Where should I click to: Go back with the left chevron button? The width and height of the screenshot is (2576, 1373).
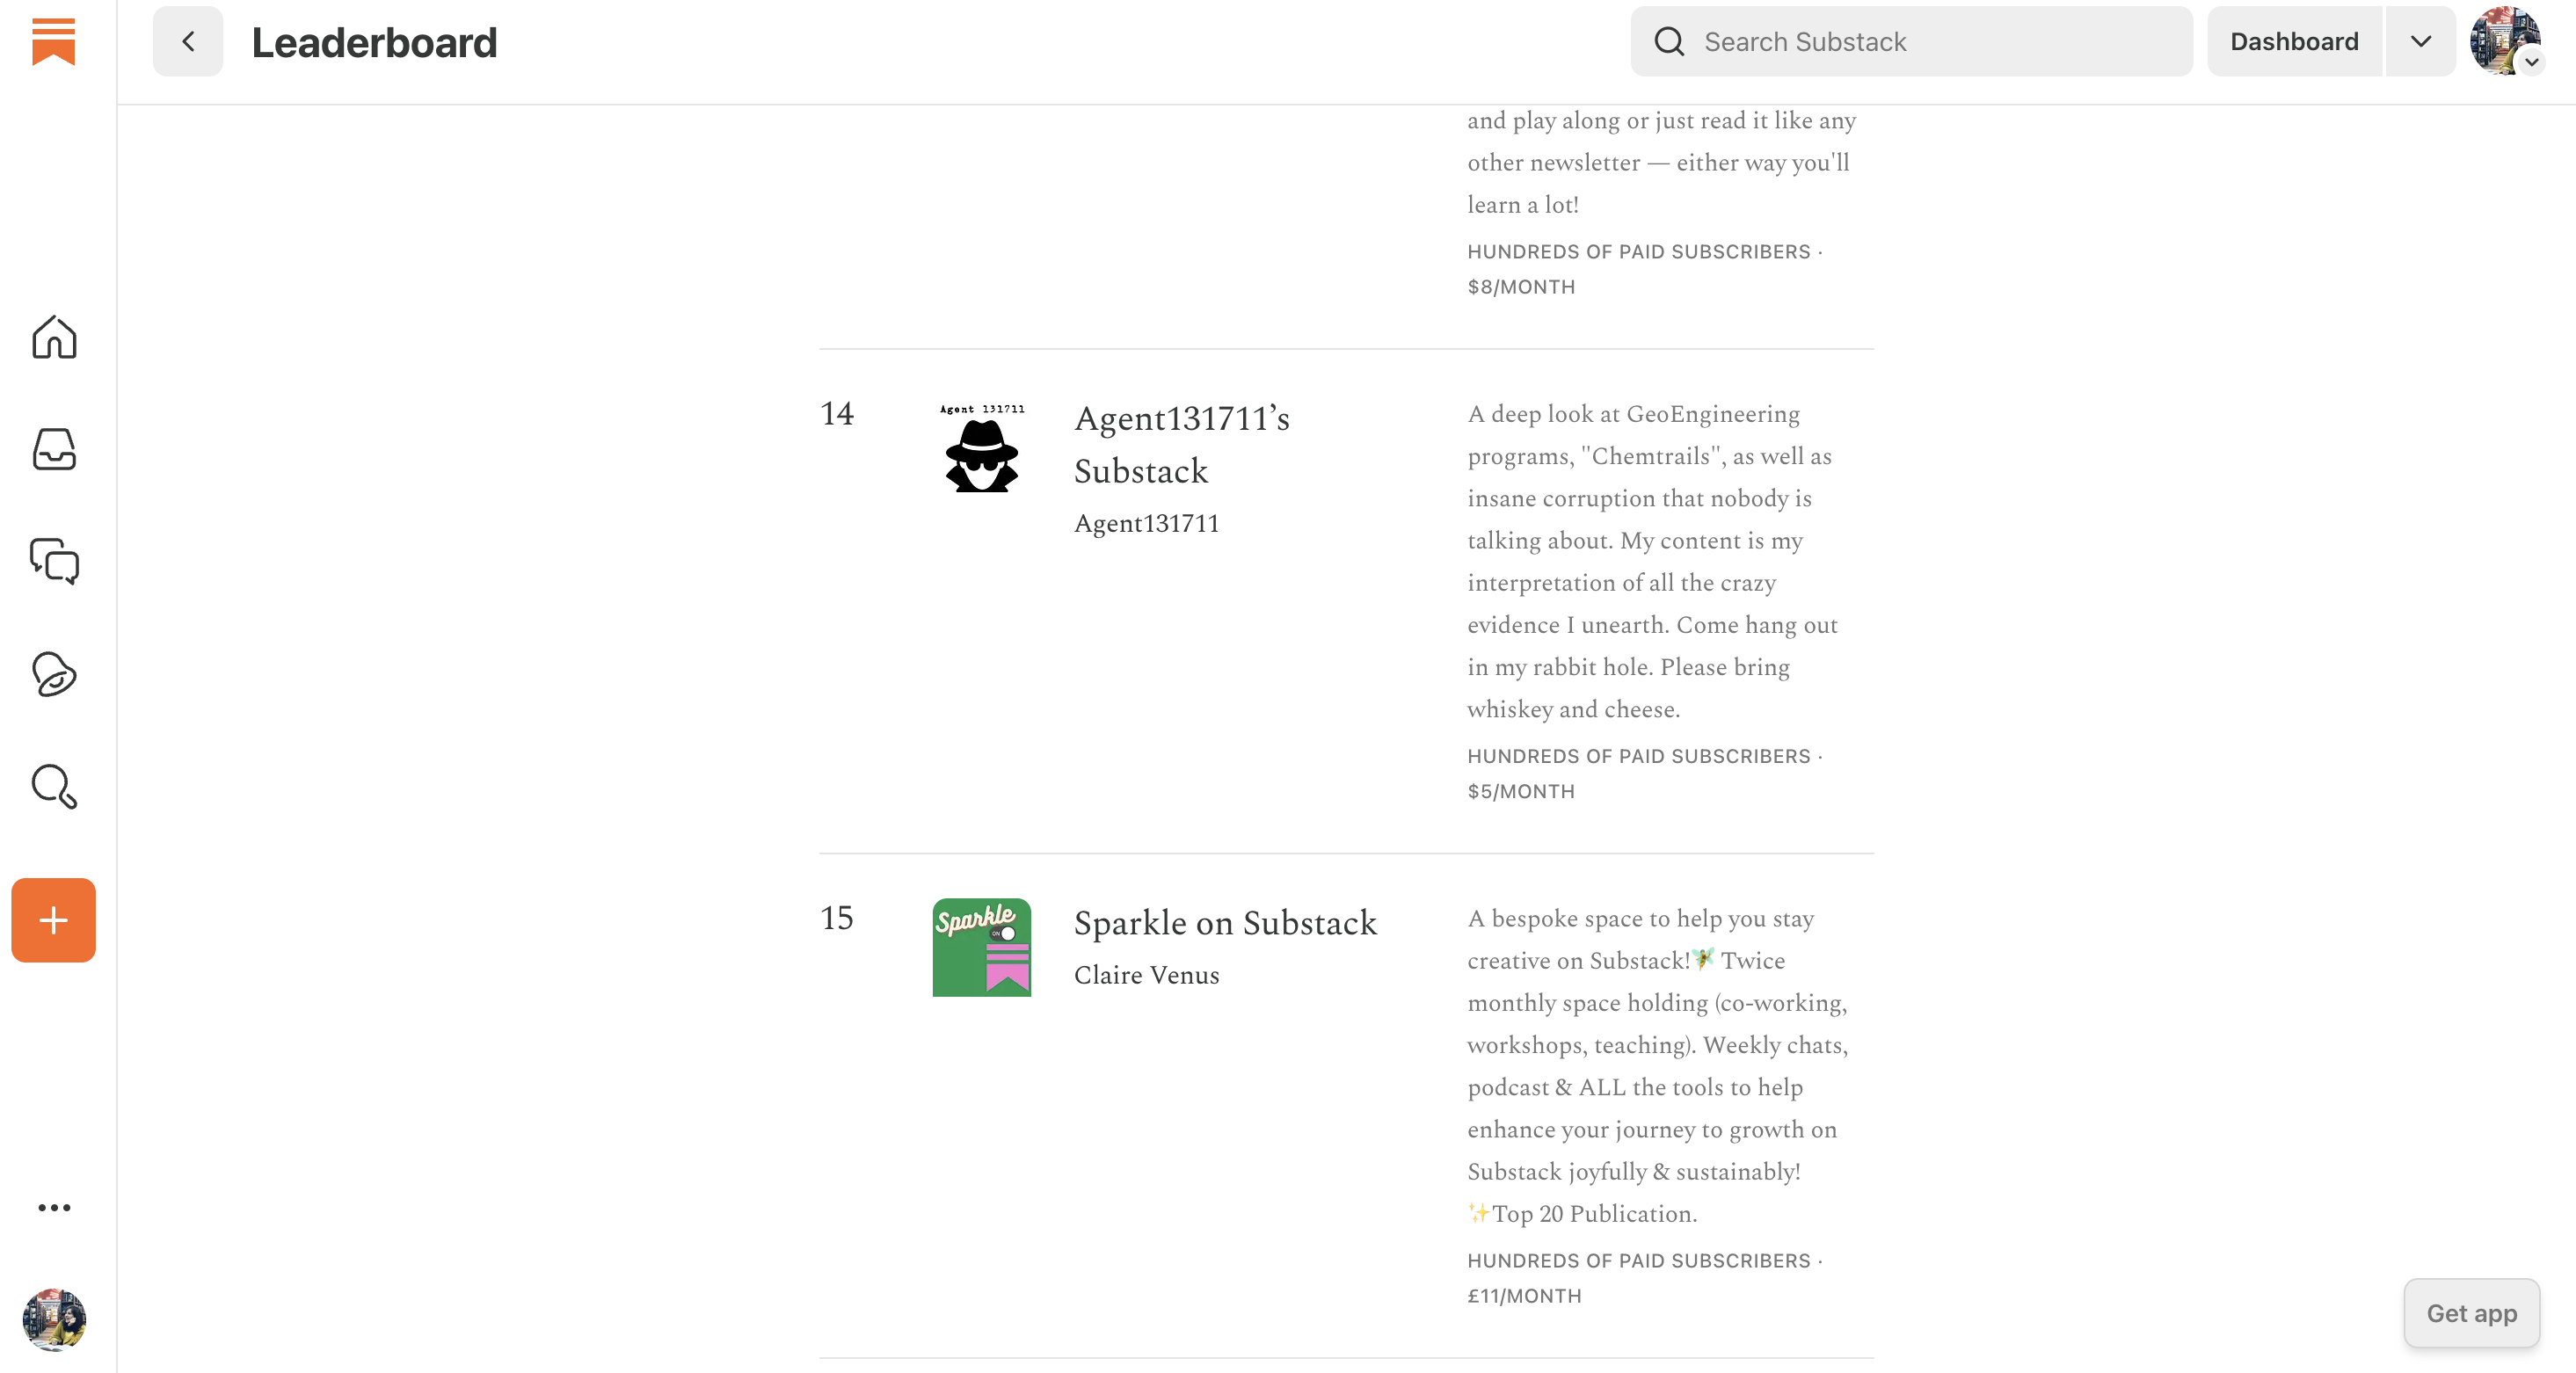[x=188, y=42]
